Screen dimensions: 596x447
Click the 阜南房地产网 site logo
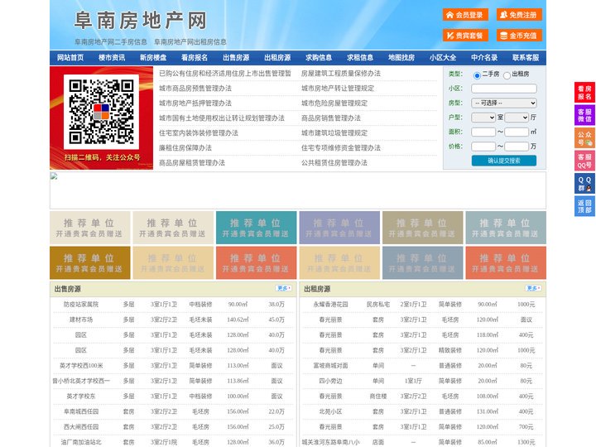pyautogui.click(x=140, y=21)
